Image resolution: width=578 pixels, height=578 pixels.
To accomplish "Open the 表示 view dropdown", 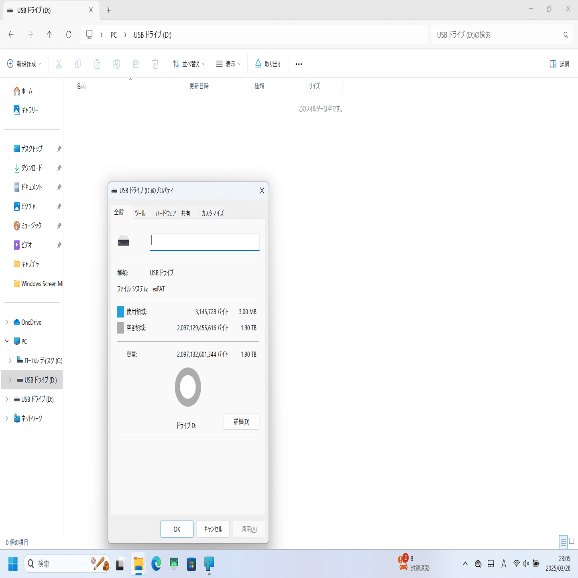I will click(x=228, y=64).
